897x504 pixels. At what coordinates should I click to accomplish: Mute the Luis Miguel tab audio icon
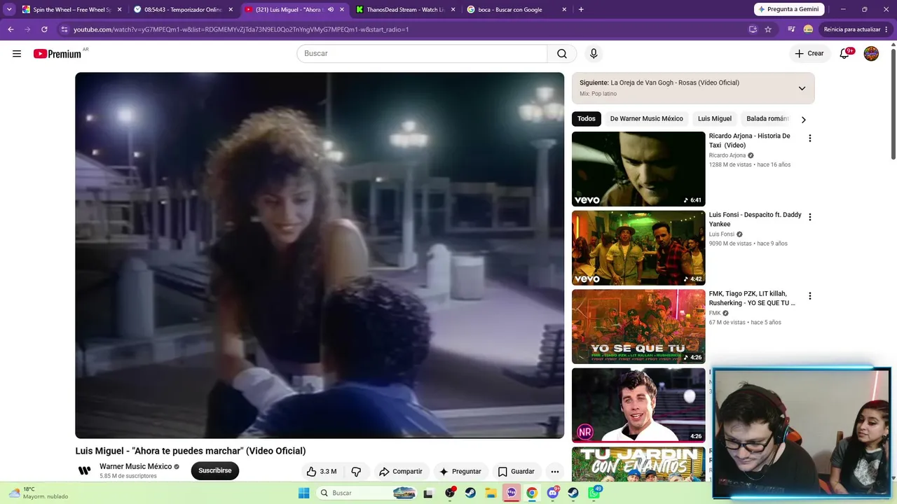[331, 10]
